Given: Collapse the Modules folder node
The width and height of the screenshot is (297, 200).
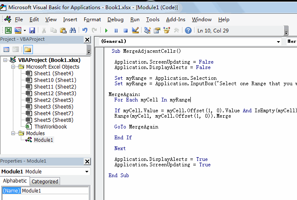Looking at the screenshot, I should pos(12,133).
